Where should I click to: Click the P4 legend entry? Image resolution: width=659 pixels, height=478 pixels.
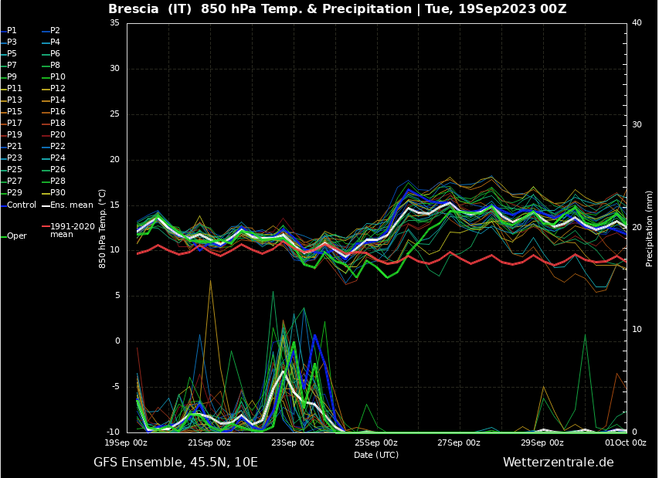tap(51, 42)
